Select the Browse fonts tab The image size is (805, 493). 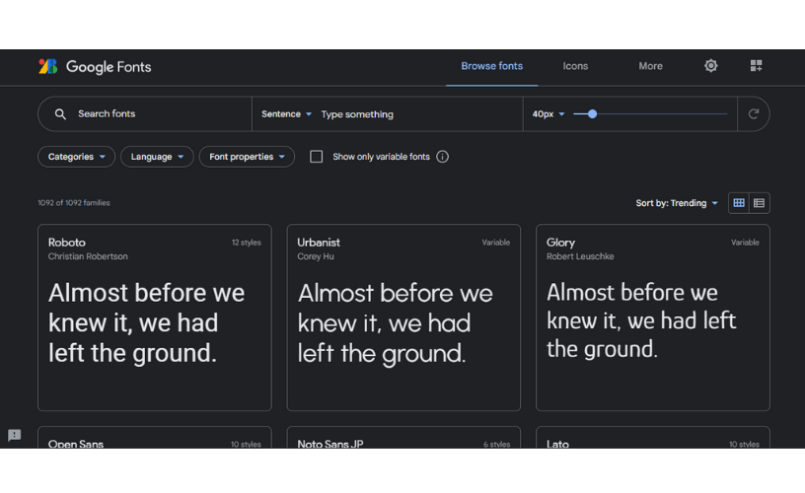pyautogui.click(x=491, y=66)
